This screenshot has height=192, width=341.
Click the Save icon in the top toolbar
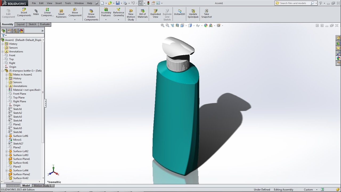(117, 3)
